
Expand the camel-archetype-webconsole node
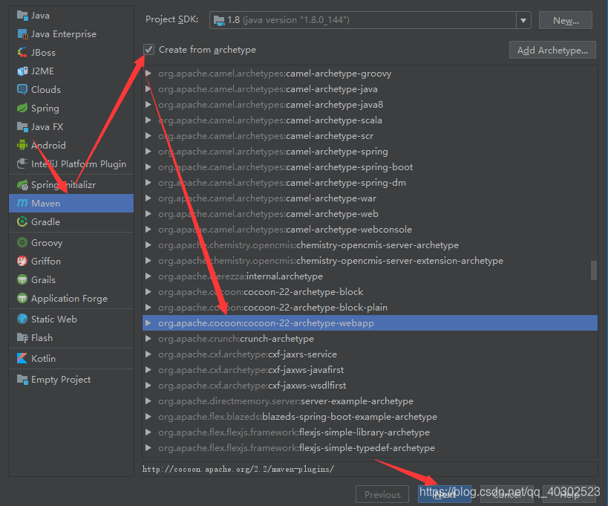[x=148, y=230]
